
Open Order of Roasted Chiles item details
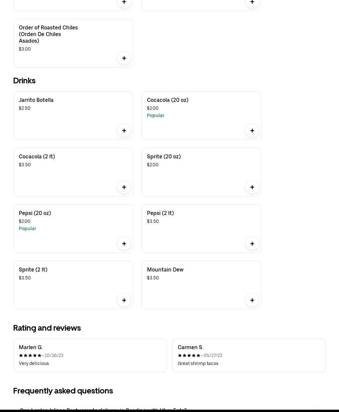click(48, 34)
